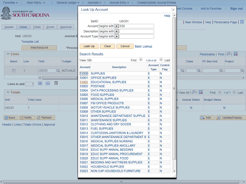Click the Project field lookup magnifier icon

[x=243, y=71]
